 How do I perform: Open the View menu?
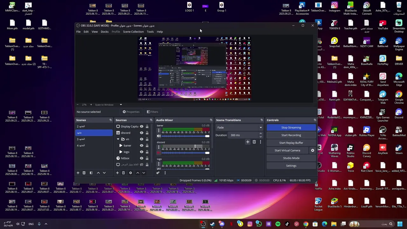95,31
